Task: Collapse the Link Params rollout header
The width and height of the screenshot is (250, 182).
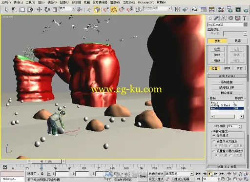Action: point(227,76)
